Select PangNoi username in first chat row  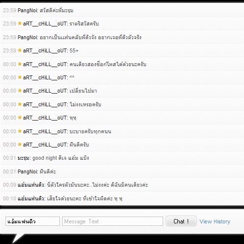click(x=27, y=10)
